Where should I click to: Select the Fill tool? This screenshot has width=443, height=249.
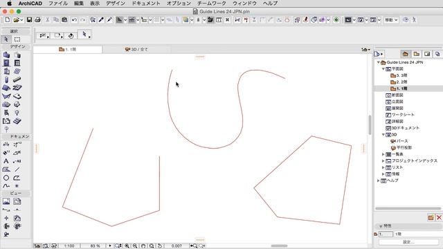coord(6,169)
